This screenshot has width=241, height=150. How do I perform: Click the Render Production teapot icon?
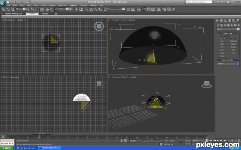[x=174, y=10]
